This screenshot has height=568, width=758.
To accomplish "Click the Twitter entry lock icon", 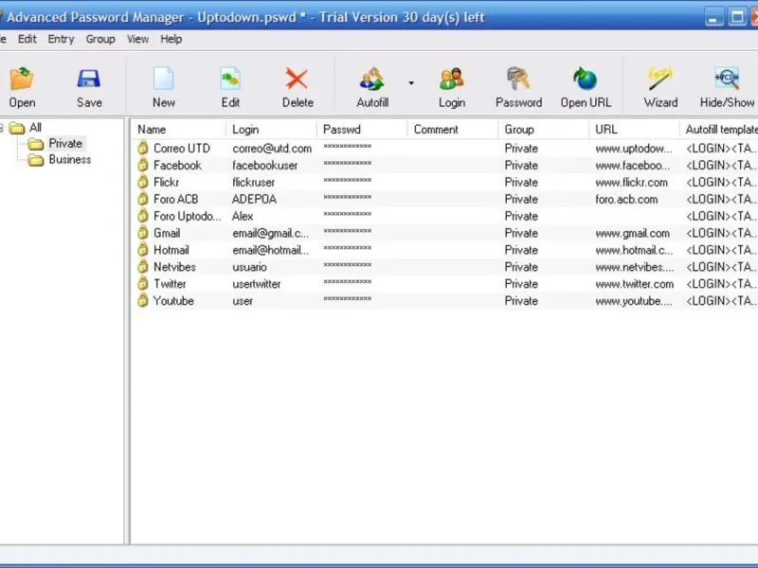I will [142, 283].
